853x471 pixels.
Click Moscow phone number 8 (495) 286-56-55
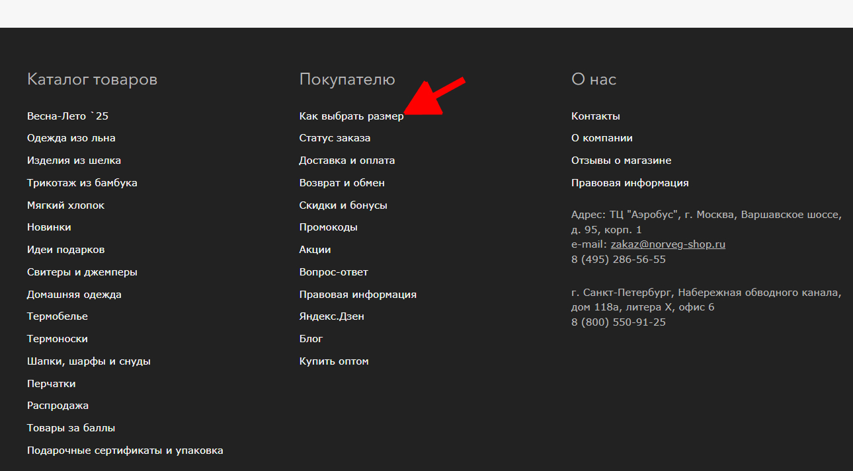point(618,260)
